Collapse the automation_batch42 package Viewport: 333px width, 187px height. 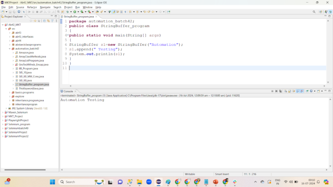(10, 48)
